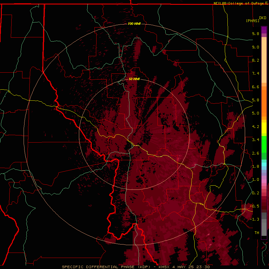This screenshot has height=269, width=269.
Task: Click the 9.0 value on the color scale
Action: 256,47
